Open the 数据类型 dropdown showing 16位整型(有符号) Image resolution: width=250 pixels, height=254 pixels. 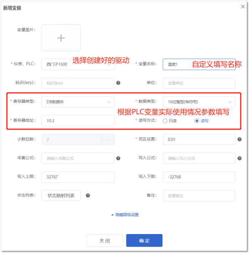click(199, 102)
